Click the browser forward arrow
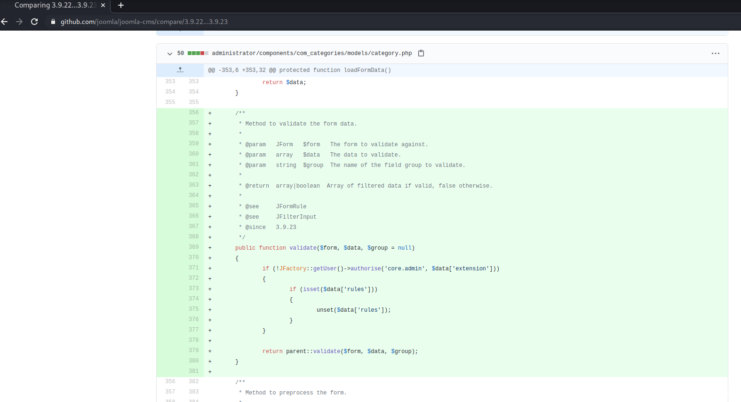This screenshot has width=741, height=402. (19, 22)
